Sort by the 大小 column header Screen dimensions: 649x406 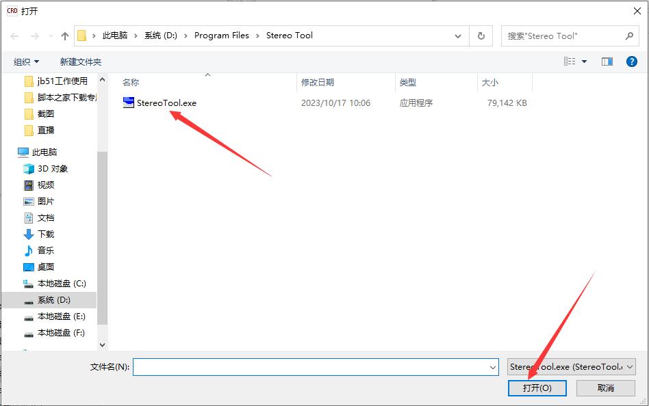[x=490, y=82]
